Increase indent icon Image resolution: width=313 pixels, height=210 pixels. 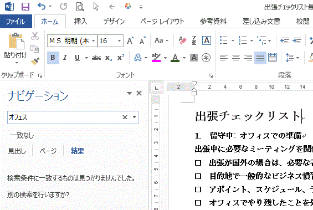pyautogui.click(x=297, y=40)
